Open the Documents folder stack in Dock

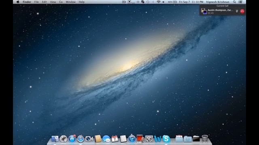(179, 139)
